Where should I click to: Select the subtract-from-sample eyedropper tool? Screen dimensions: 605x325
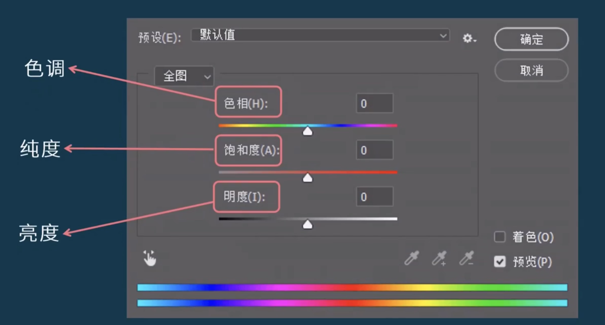pyautogui.click(x=466, y=258)
